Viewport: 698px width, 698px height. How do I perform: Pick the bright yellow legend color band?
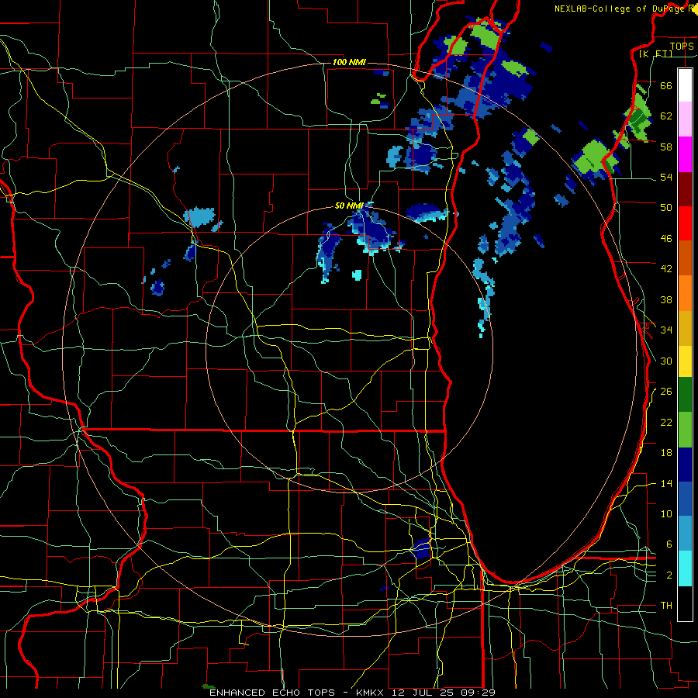[x=685, y=361]
